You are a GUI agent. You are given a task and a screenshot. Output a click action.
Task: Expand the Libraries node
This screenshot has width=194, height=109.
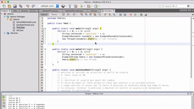5,33
